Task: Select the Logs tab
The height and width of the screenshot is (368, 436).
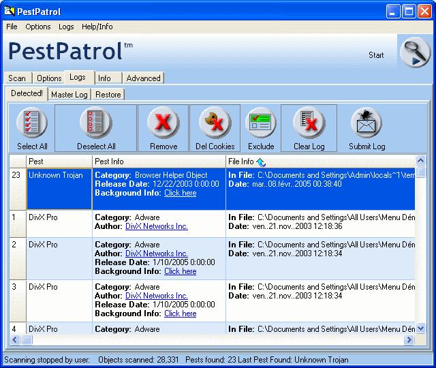Action: [79, 77]
